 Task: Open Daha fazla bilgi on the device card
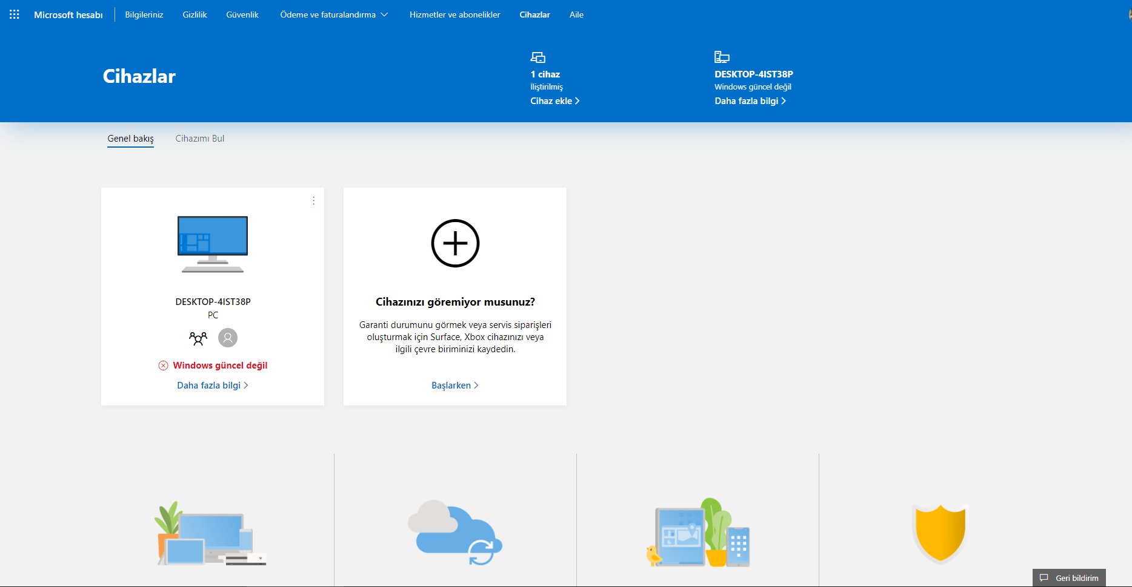pyautogui.click(x=213, y=385)
